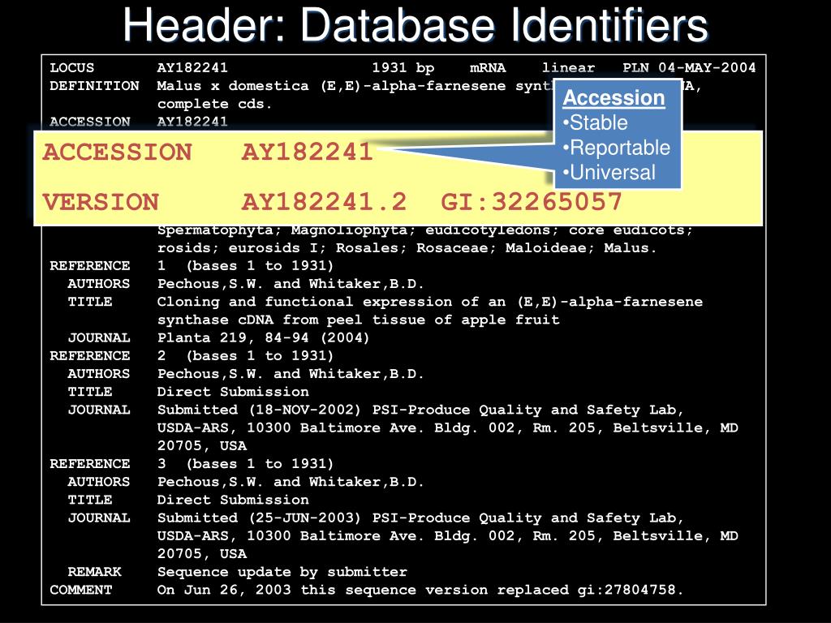
Task: Click the locus value AY182241 in first line
Action: click(x=192, y=68)
